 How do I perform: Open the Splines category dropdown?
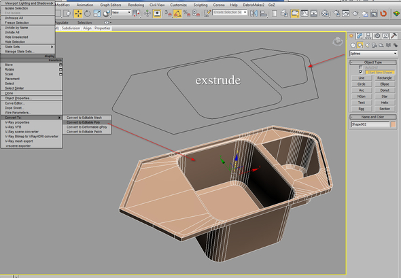pyautogui.click(x=373, y=54)
